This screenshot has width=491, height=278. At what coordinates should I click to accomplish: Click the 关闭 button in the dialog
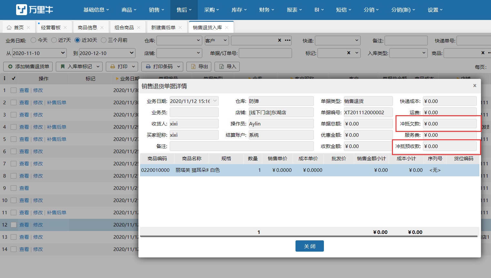[310, 246]
